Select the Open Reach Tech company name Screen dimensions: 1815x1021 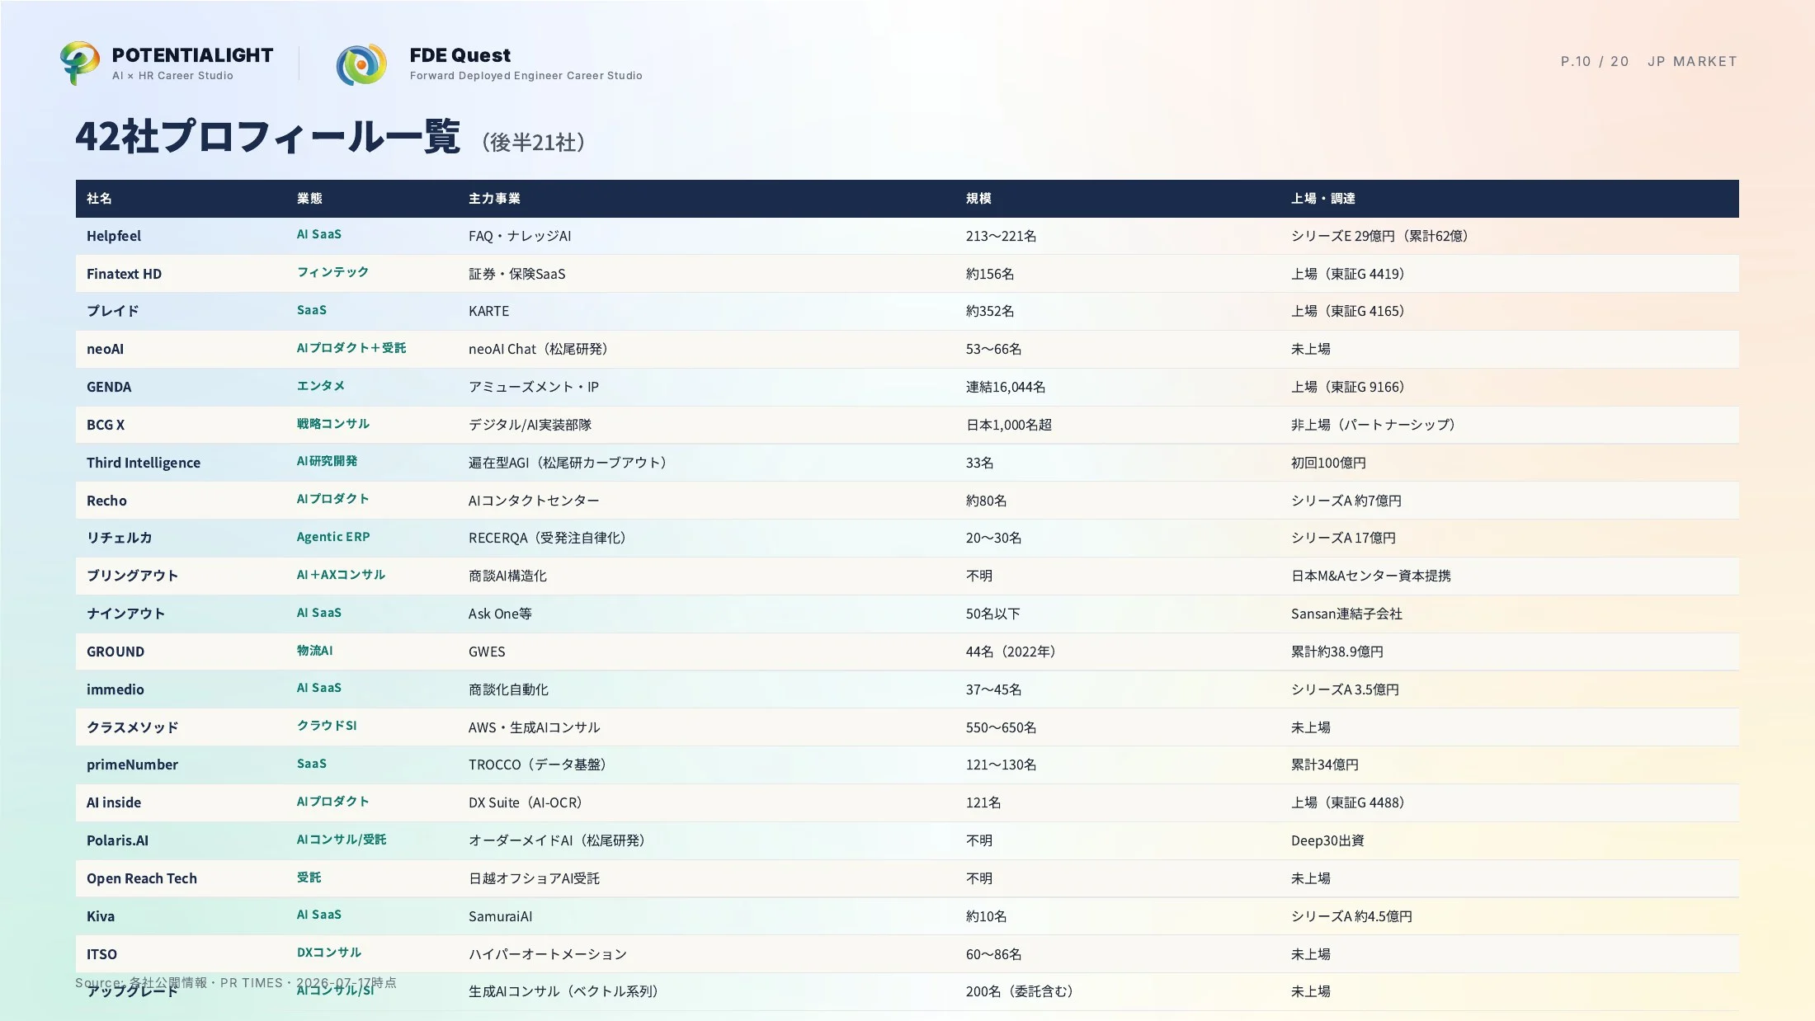[x=142, y=878]
